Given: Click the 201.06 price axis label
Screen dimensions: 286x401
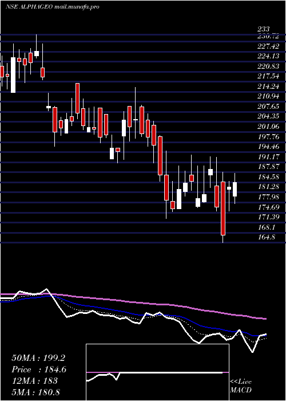Looking at the screenshot, I should pos(269,127).
